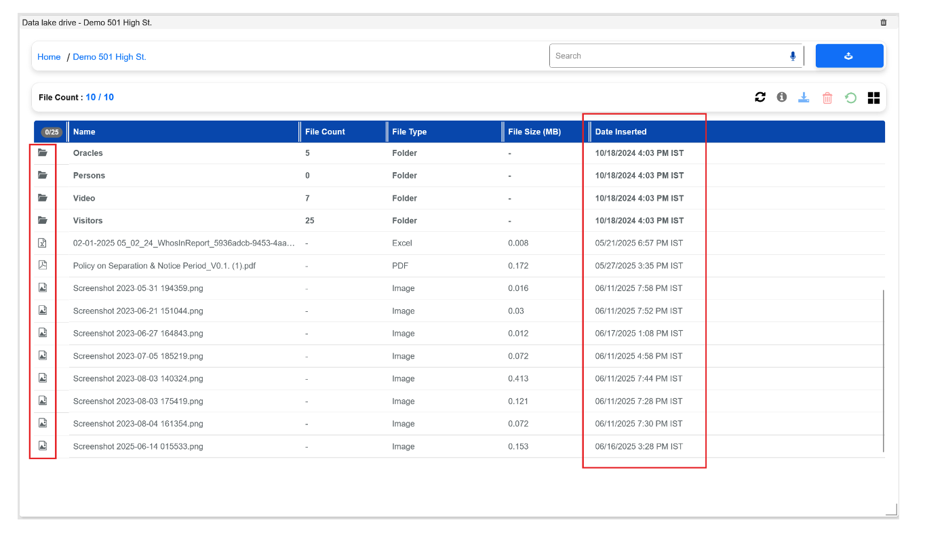
Task: Restore files with the green undo icon
Action: tap(850, 97)
